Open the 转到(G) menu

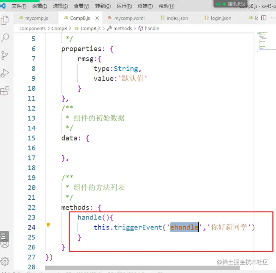click(103, 6)
